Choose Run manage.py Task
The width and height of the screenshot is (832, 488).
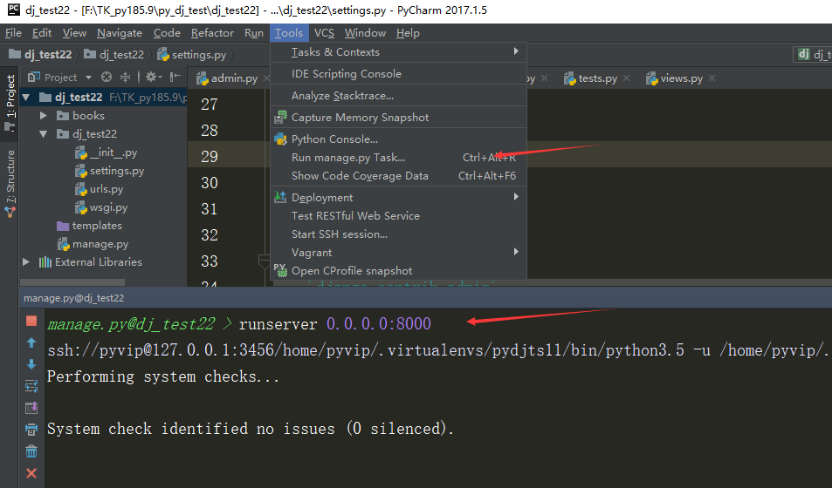click(398, 158)
